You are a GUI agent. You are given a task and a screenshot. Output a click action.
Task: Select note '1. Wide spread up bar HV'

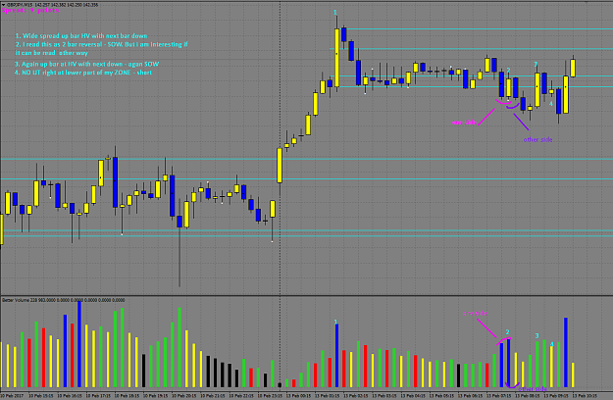tap(81, 36)
